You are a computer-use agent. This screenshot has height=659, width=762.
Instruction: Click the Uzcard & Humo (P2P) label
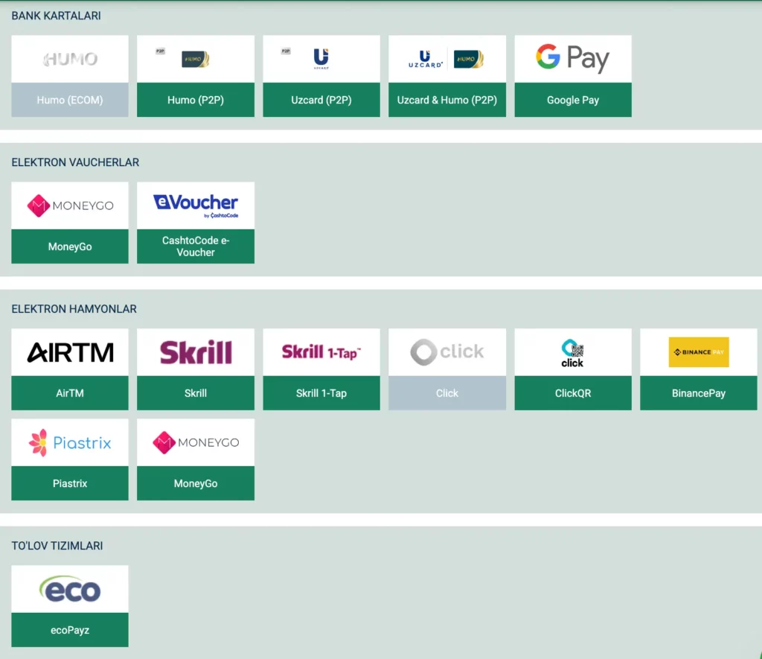(446, 100)
